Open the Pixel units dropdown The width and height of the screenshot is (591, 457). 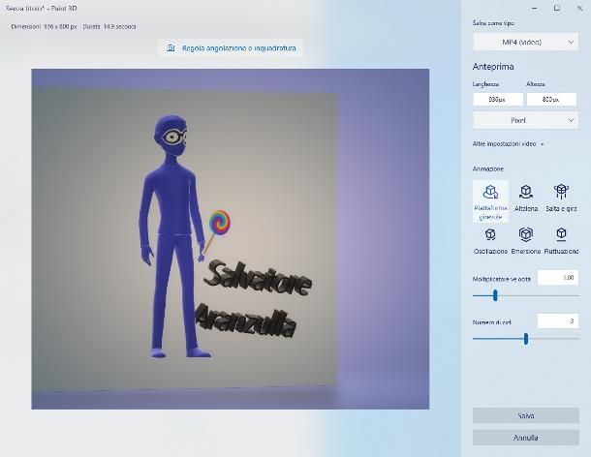[x=525, y=121]
